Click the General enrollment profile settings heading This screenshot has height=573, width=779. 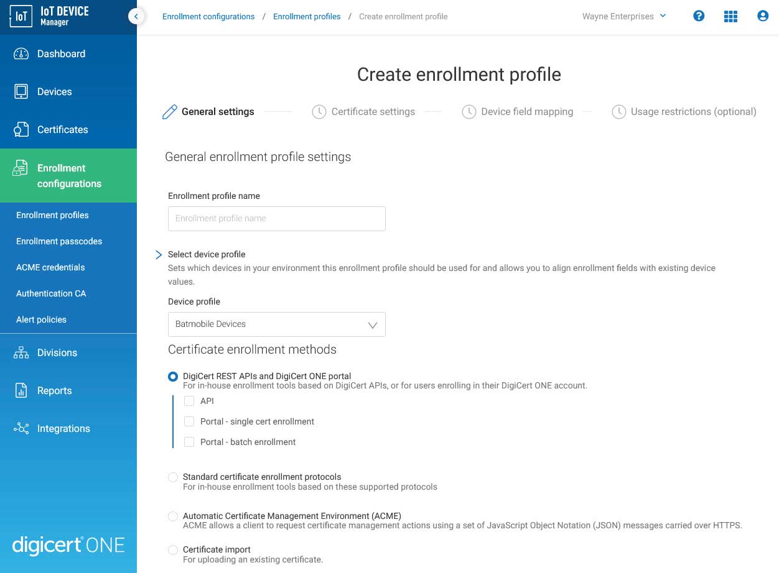258,157
